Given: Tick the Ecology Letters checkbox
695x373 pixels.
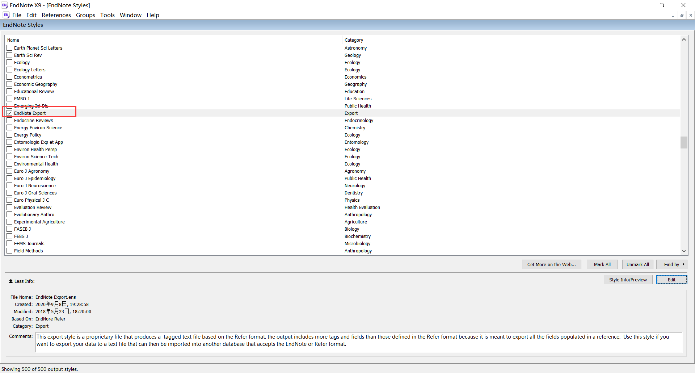Looking at the screenshot, I should point(9,70).
